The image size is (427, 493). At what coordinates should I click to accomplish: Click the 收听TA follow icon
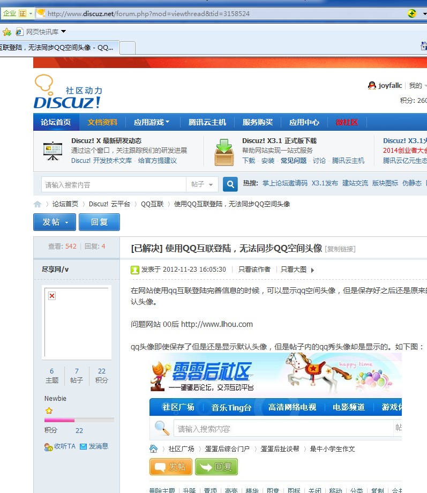(48, 447)
